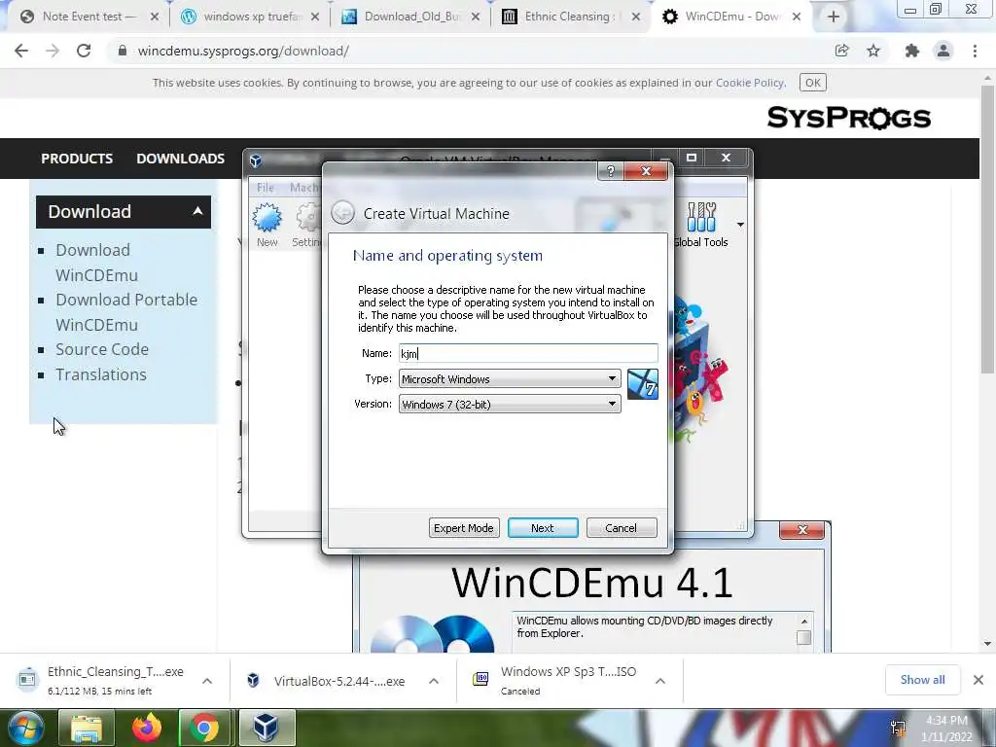
Task: Click the Name field containing kjm
Action: coord(528,353)
